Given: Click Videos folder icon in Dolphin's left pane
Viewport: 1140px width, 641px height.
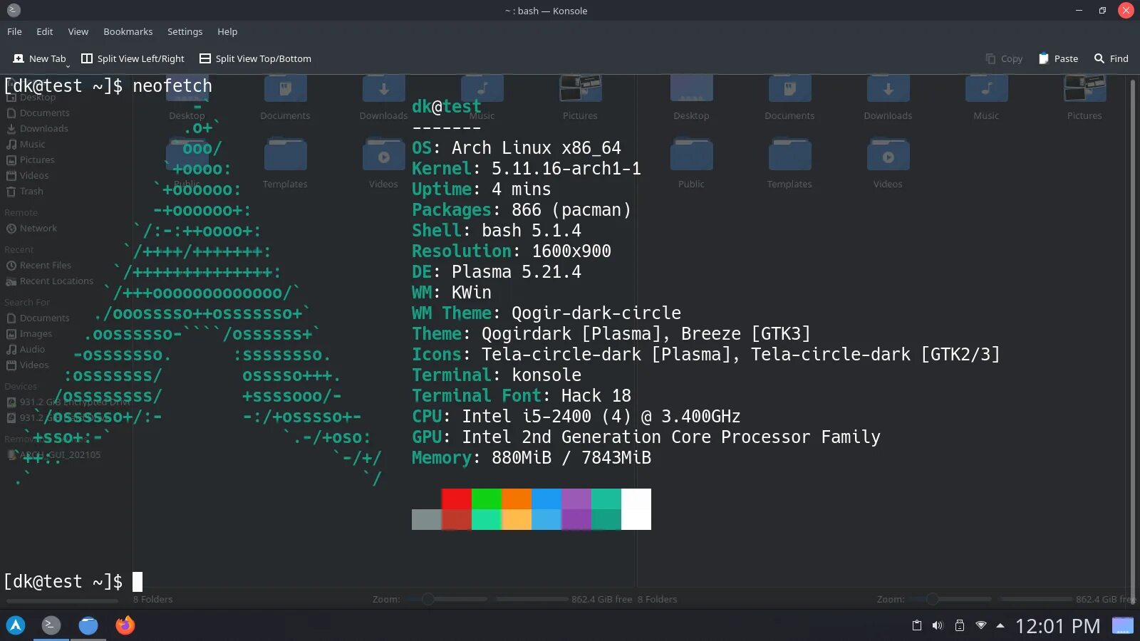Looking at the screenshot, I should coord(383,155).
